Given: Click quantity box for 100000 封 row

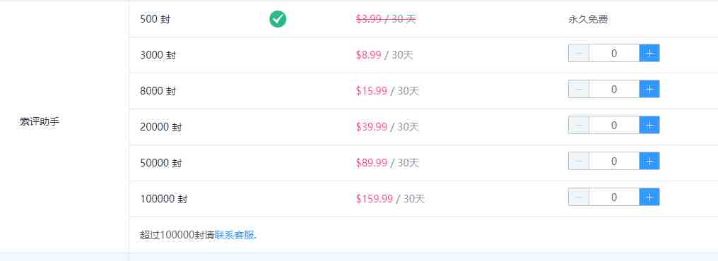Looking at the screenshot, I should coord(614,197).
